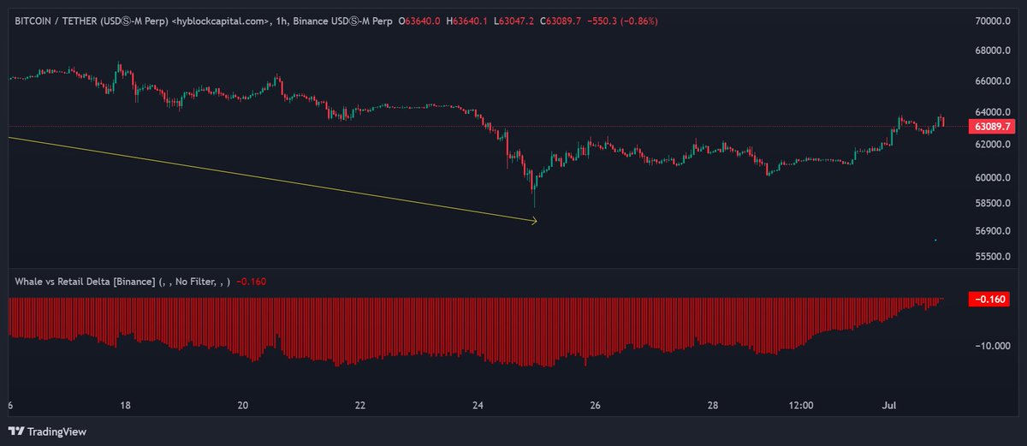This screenshot has height=446, width=1027.
Task: Select the -10.000 indicator axis label
Action: click(993, 346)
